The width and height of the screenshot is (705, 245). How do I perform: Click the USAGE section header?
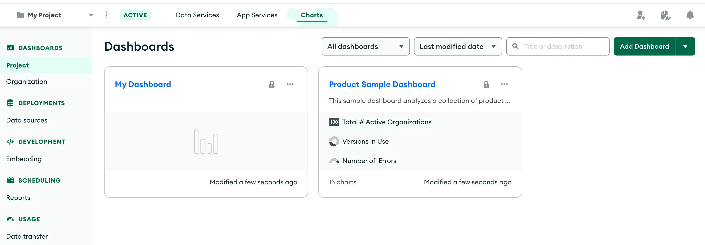pos(29,219)
